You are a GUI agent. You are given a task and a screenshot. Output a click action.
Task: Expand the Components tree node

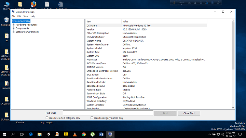click(x=14, y=28)
